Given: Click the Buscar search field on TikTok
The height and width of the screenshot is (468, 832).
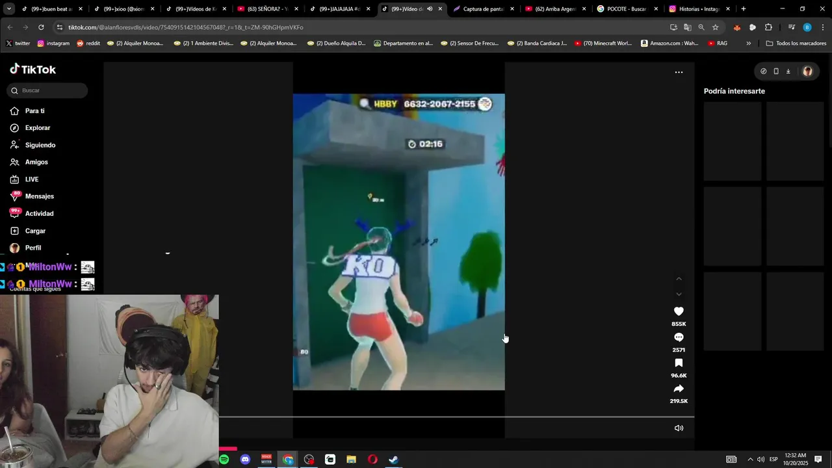Looking at the screenshot, I should pyautogui.click(x=47, y=90).
